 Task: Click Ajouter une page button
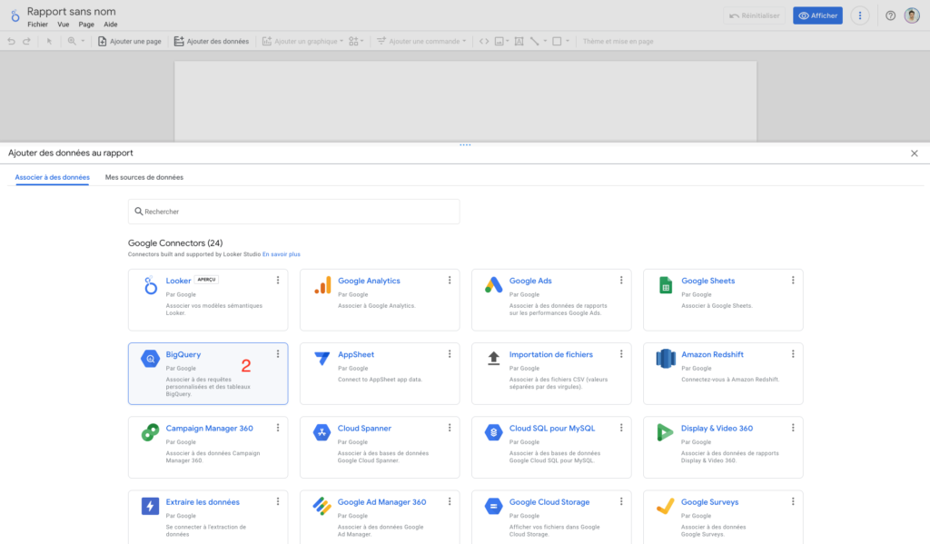[129, 41]
